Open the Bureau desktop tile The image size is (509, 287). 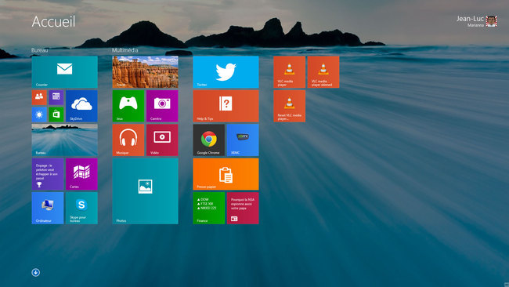click(x=64, y=140)
